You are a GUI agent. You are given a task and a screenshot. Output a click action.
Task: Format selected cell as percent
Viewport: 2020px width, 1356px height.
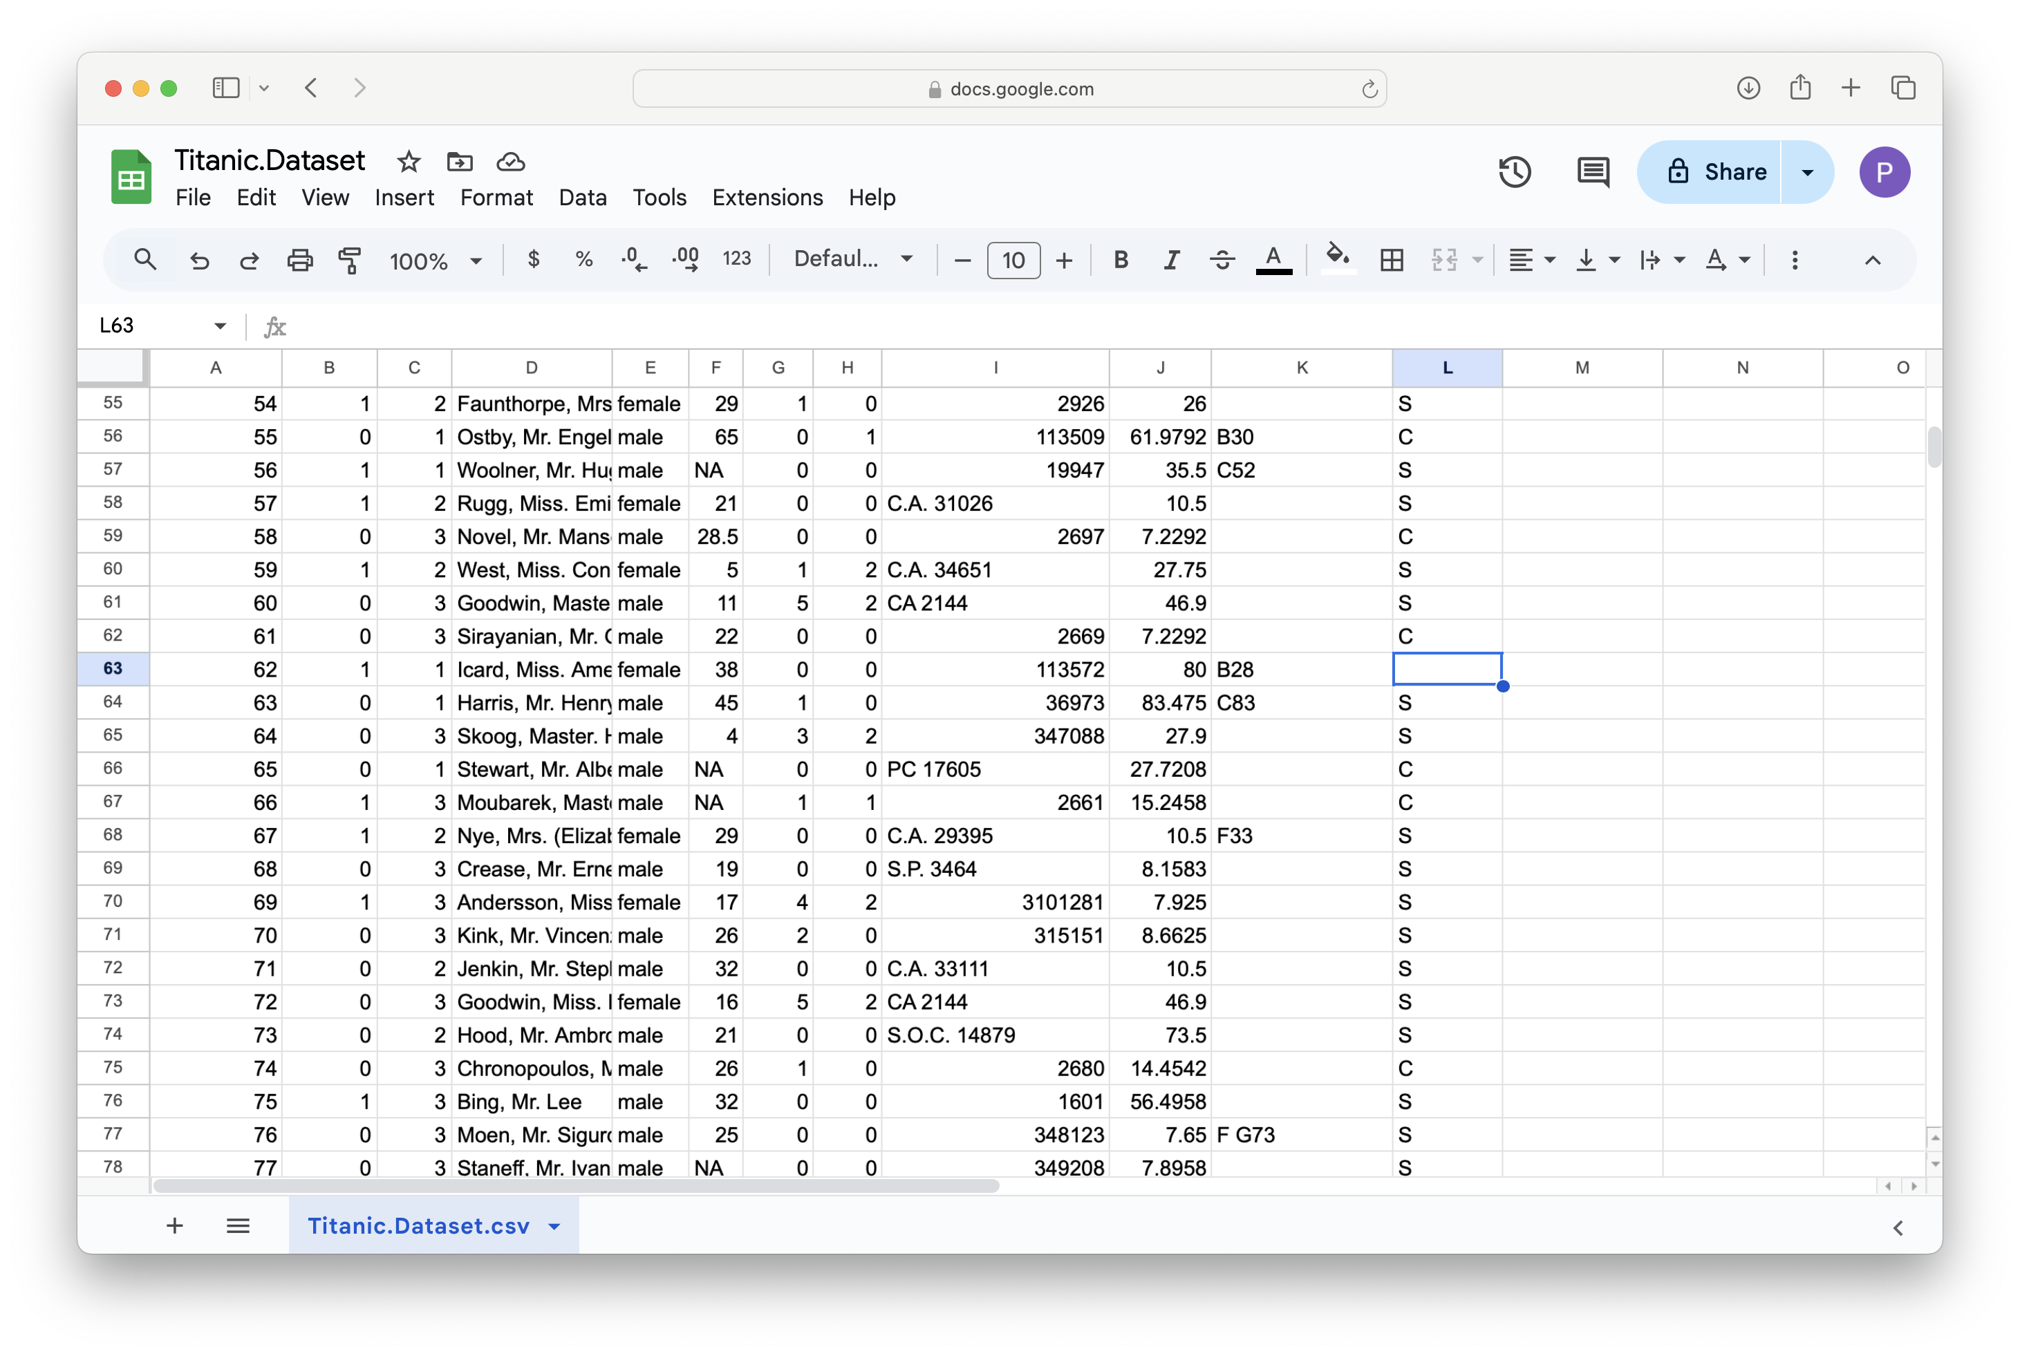(x=583, y=259)
